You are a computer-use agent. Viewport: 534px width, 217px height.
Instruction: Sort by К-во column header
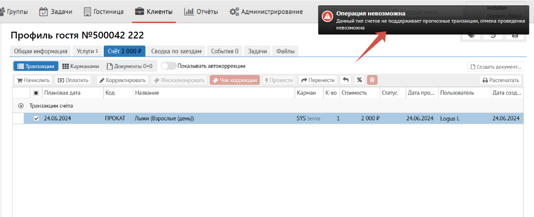pos(331,93)
